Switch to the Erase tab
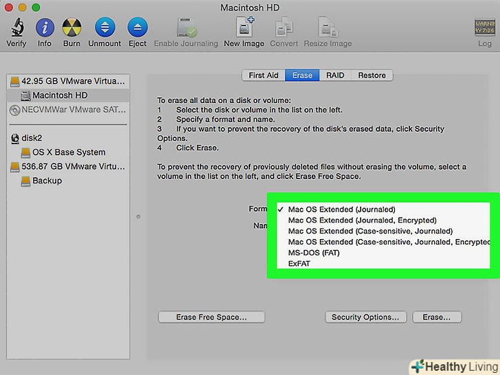 [302, 76]
